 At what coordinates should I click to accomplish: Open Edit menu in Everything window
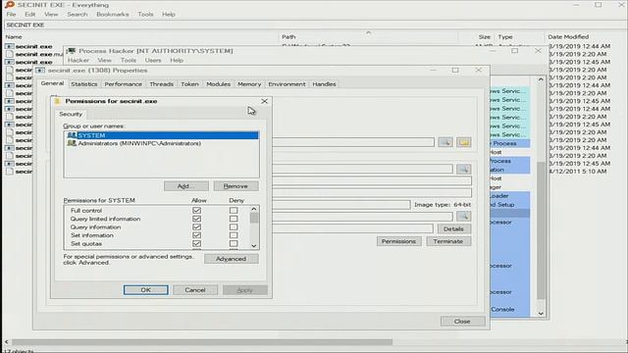(30, 14)
